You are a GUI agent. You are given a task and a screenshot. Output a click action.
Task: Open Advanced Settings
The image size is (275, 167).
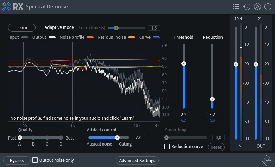click(x=137, y=161)
